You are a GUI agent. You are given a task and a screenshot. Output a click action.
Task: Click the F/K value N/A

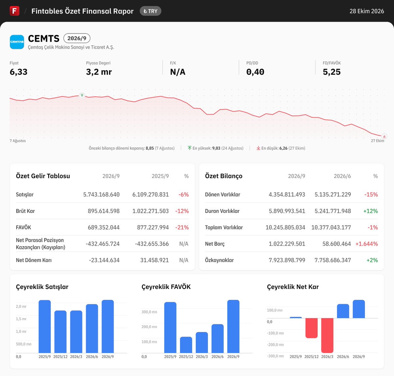click(178, 72)
